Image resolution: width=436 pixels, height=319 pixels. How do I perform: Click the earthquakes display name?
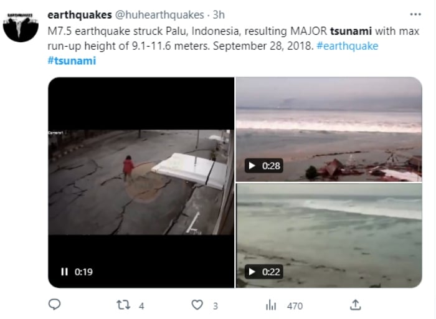[x=80, y=15]
